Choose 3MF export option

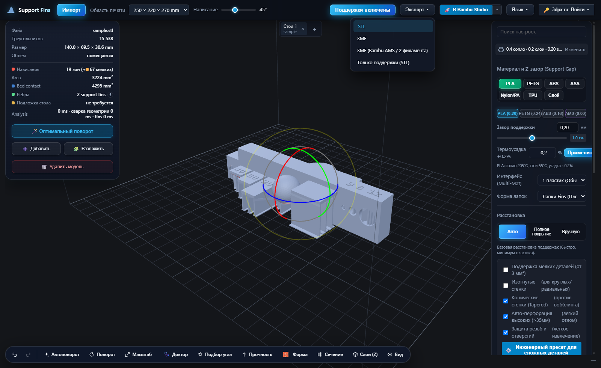point(393,38)
